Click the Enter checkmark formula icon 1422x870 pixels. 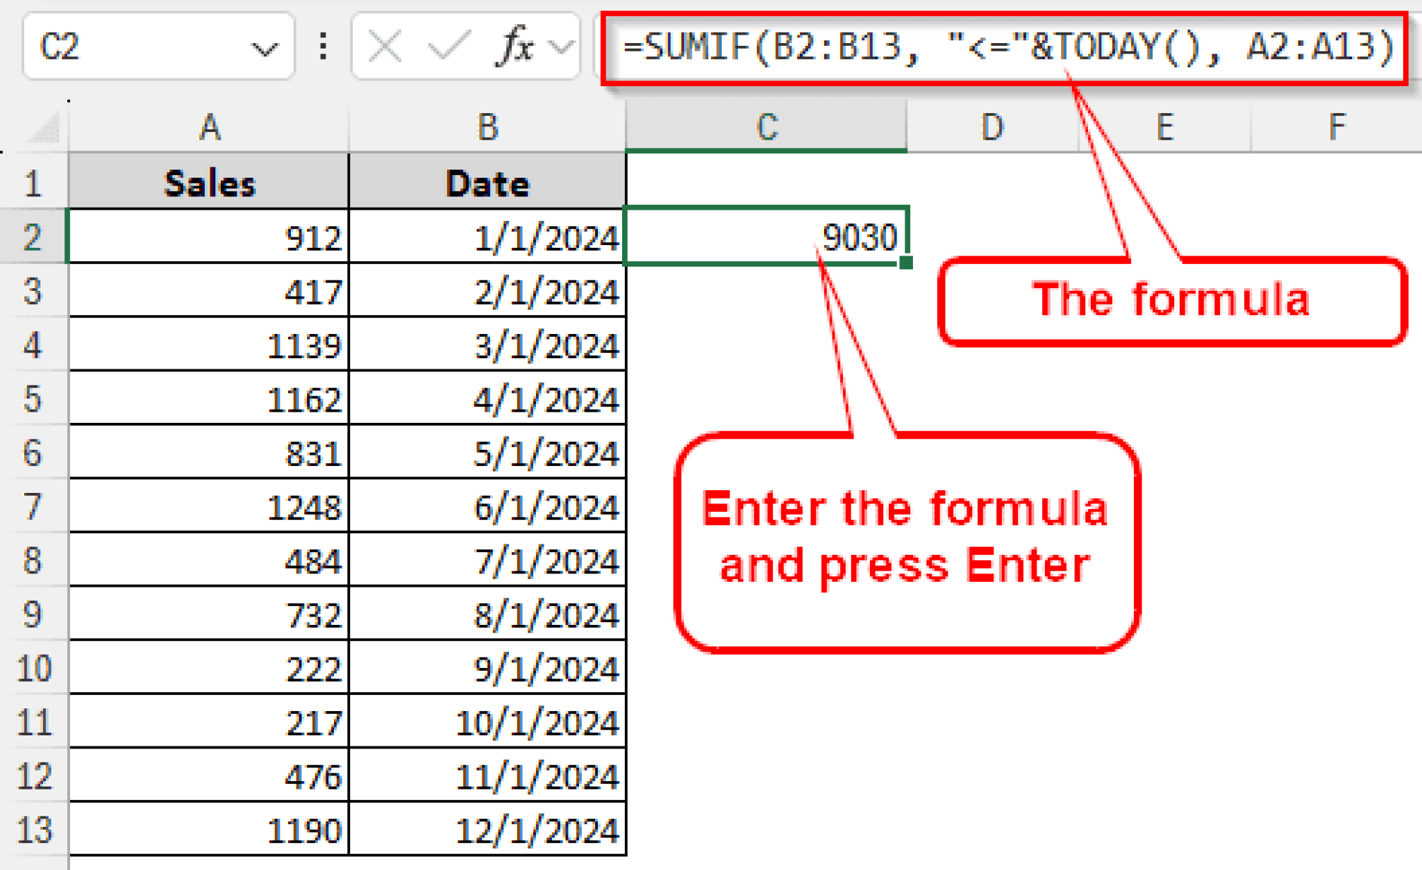448,47
